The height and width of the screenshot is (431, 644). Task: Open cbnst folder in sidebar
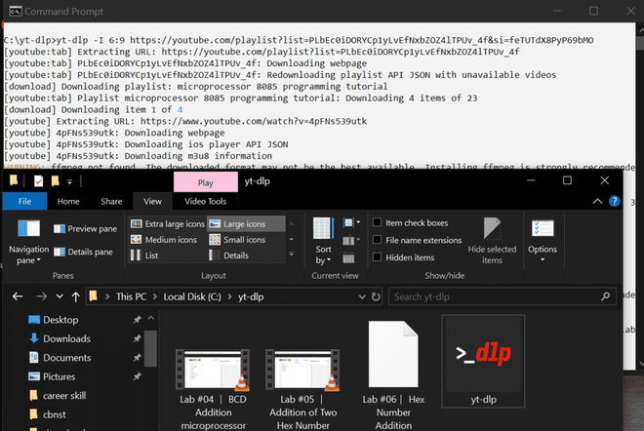[x=55, y=414]
